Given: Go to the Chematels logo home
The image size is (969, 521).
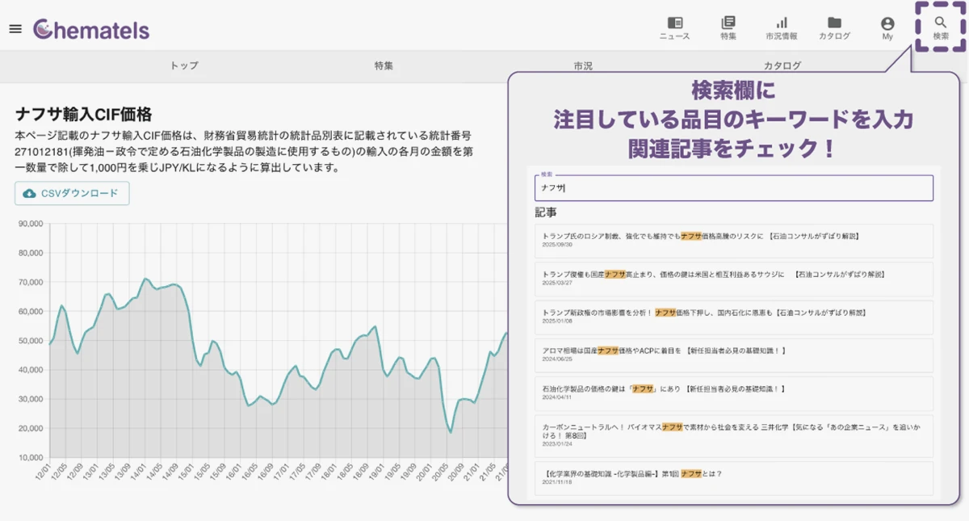Looking at the screenshot, I should click(91, 30).
